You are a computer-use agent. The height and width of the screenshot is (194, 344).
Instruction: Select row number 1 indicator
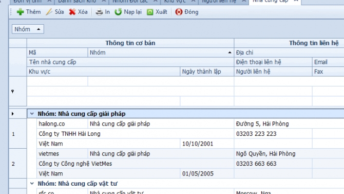point(17,134)
